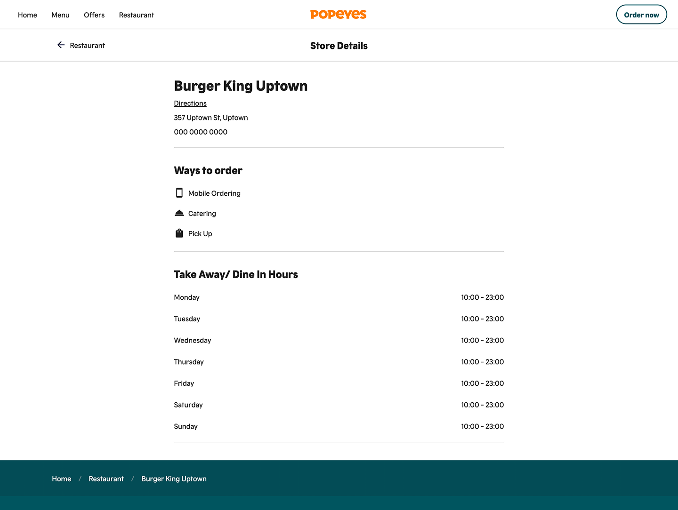The height and width of the screenshot is (510, 678).
Task: Click the Take Away/ Dine In Hours heading
Action: pos(236,275)
